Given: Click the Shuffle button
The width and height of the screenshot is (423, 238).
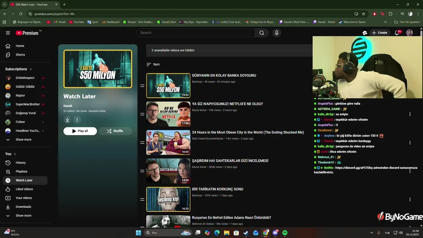Looking at the screenshot, I should tap(115, 131).
